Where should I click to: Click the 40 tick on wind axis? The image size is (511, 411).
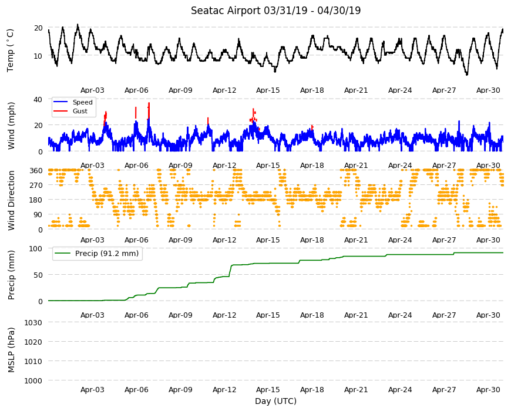[38, 99]
